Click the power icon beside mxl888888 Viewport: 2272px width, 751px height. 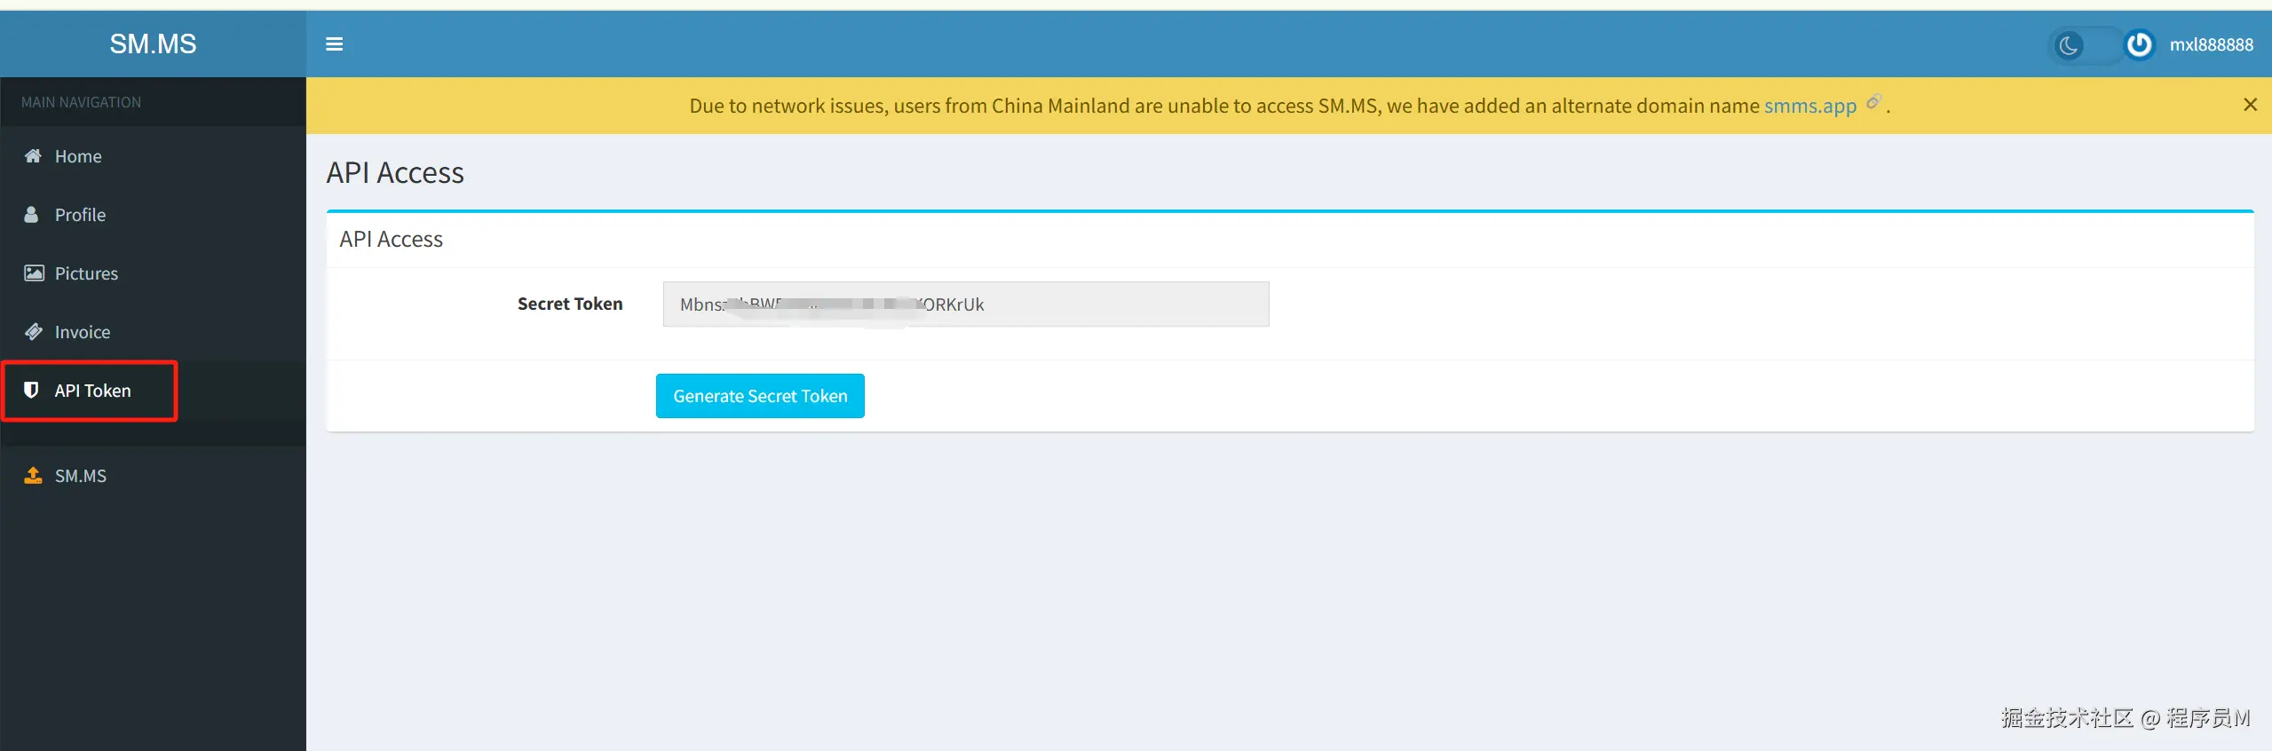pos(2139,44)
